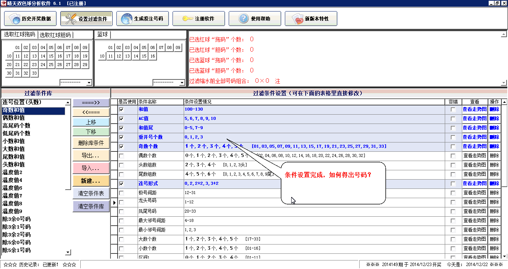This screenshot has width=508, height=269.
Task: Select the 蓝球 tab
Action: tap(103, 35)
